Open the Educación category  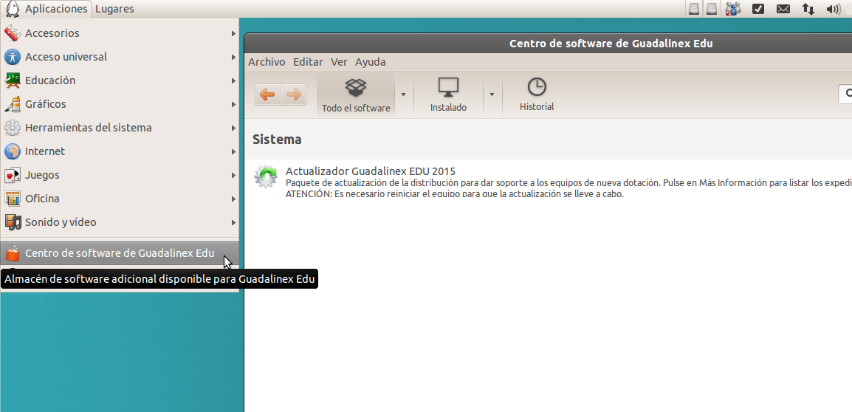[120, 80]
